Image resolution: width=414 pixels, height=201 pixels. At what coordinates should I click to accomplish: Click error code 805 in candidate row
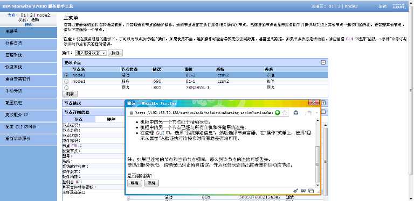(x=157, y=88)
